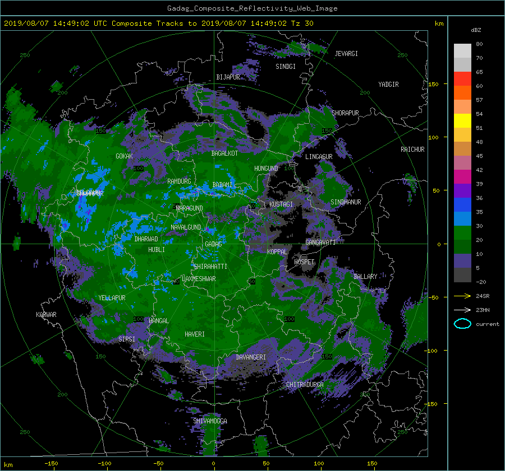Click the BADAMI city label
This screenshot has width=505, height=471.
coord(222,185)
